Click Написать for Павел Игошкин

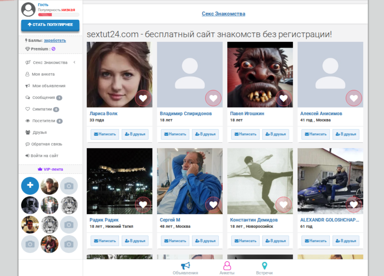245,134
